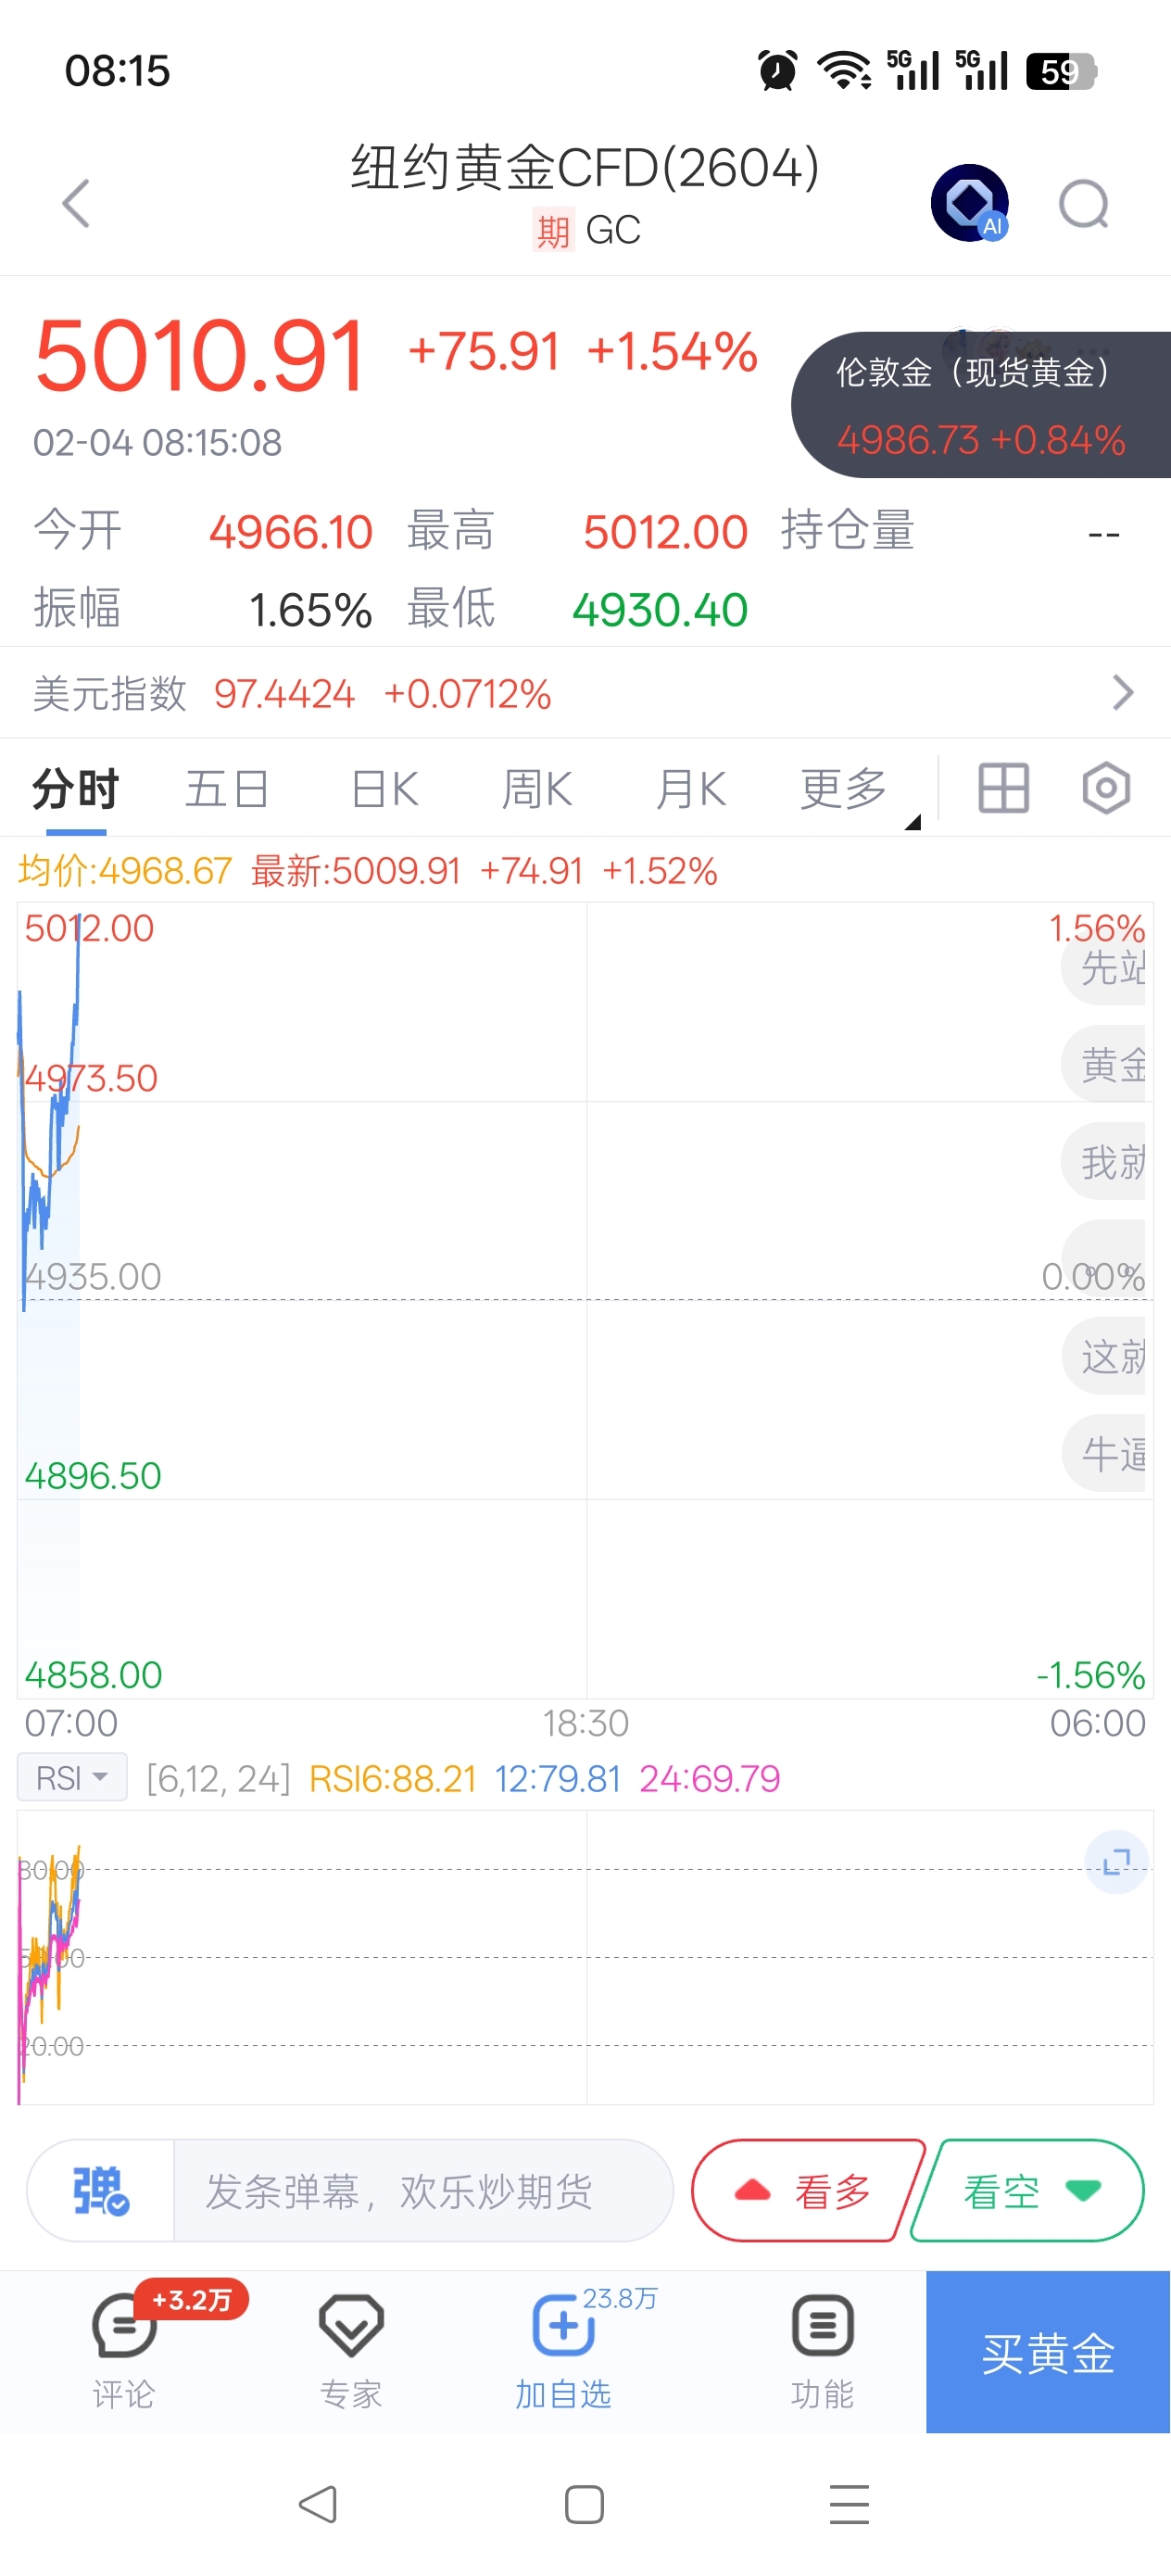
Task: Open chart settings hexagon icon
Action: click(1105, 788)
